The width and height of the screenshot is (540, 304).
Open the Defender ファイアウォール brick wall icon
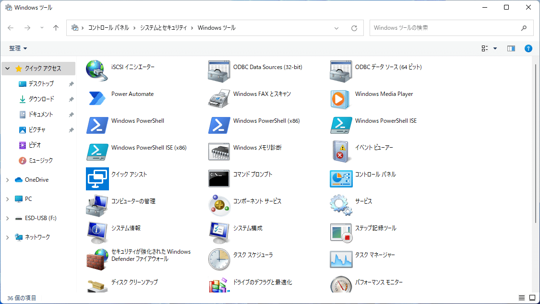point(97,259)
